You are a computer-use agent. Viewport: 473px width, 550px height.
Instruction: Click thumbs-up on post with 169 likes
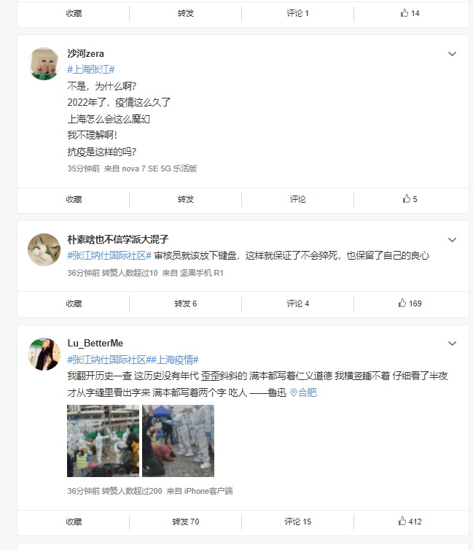[410, 303]
